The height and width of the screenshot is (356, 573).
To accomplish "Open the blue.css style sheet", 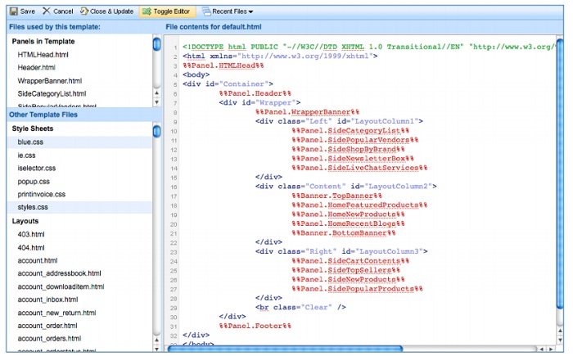I will pyautogui.click(x=30, y=142).
